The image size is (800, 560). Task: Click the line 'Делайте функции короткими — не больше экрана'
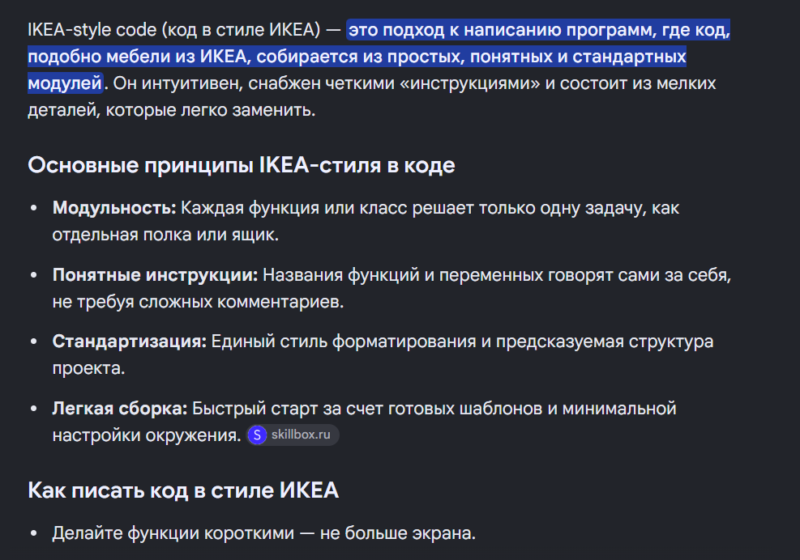[x=263, y=533]
